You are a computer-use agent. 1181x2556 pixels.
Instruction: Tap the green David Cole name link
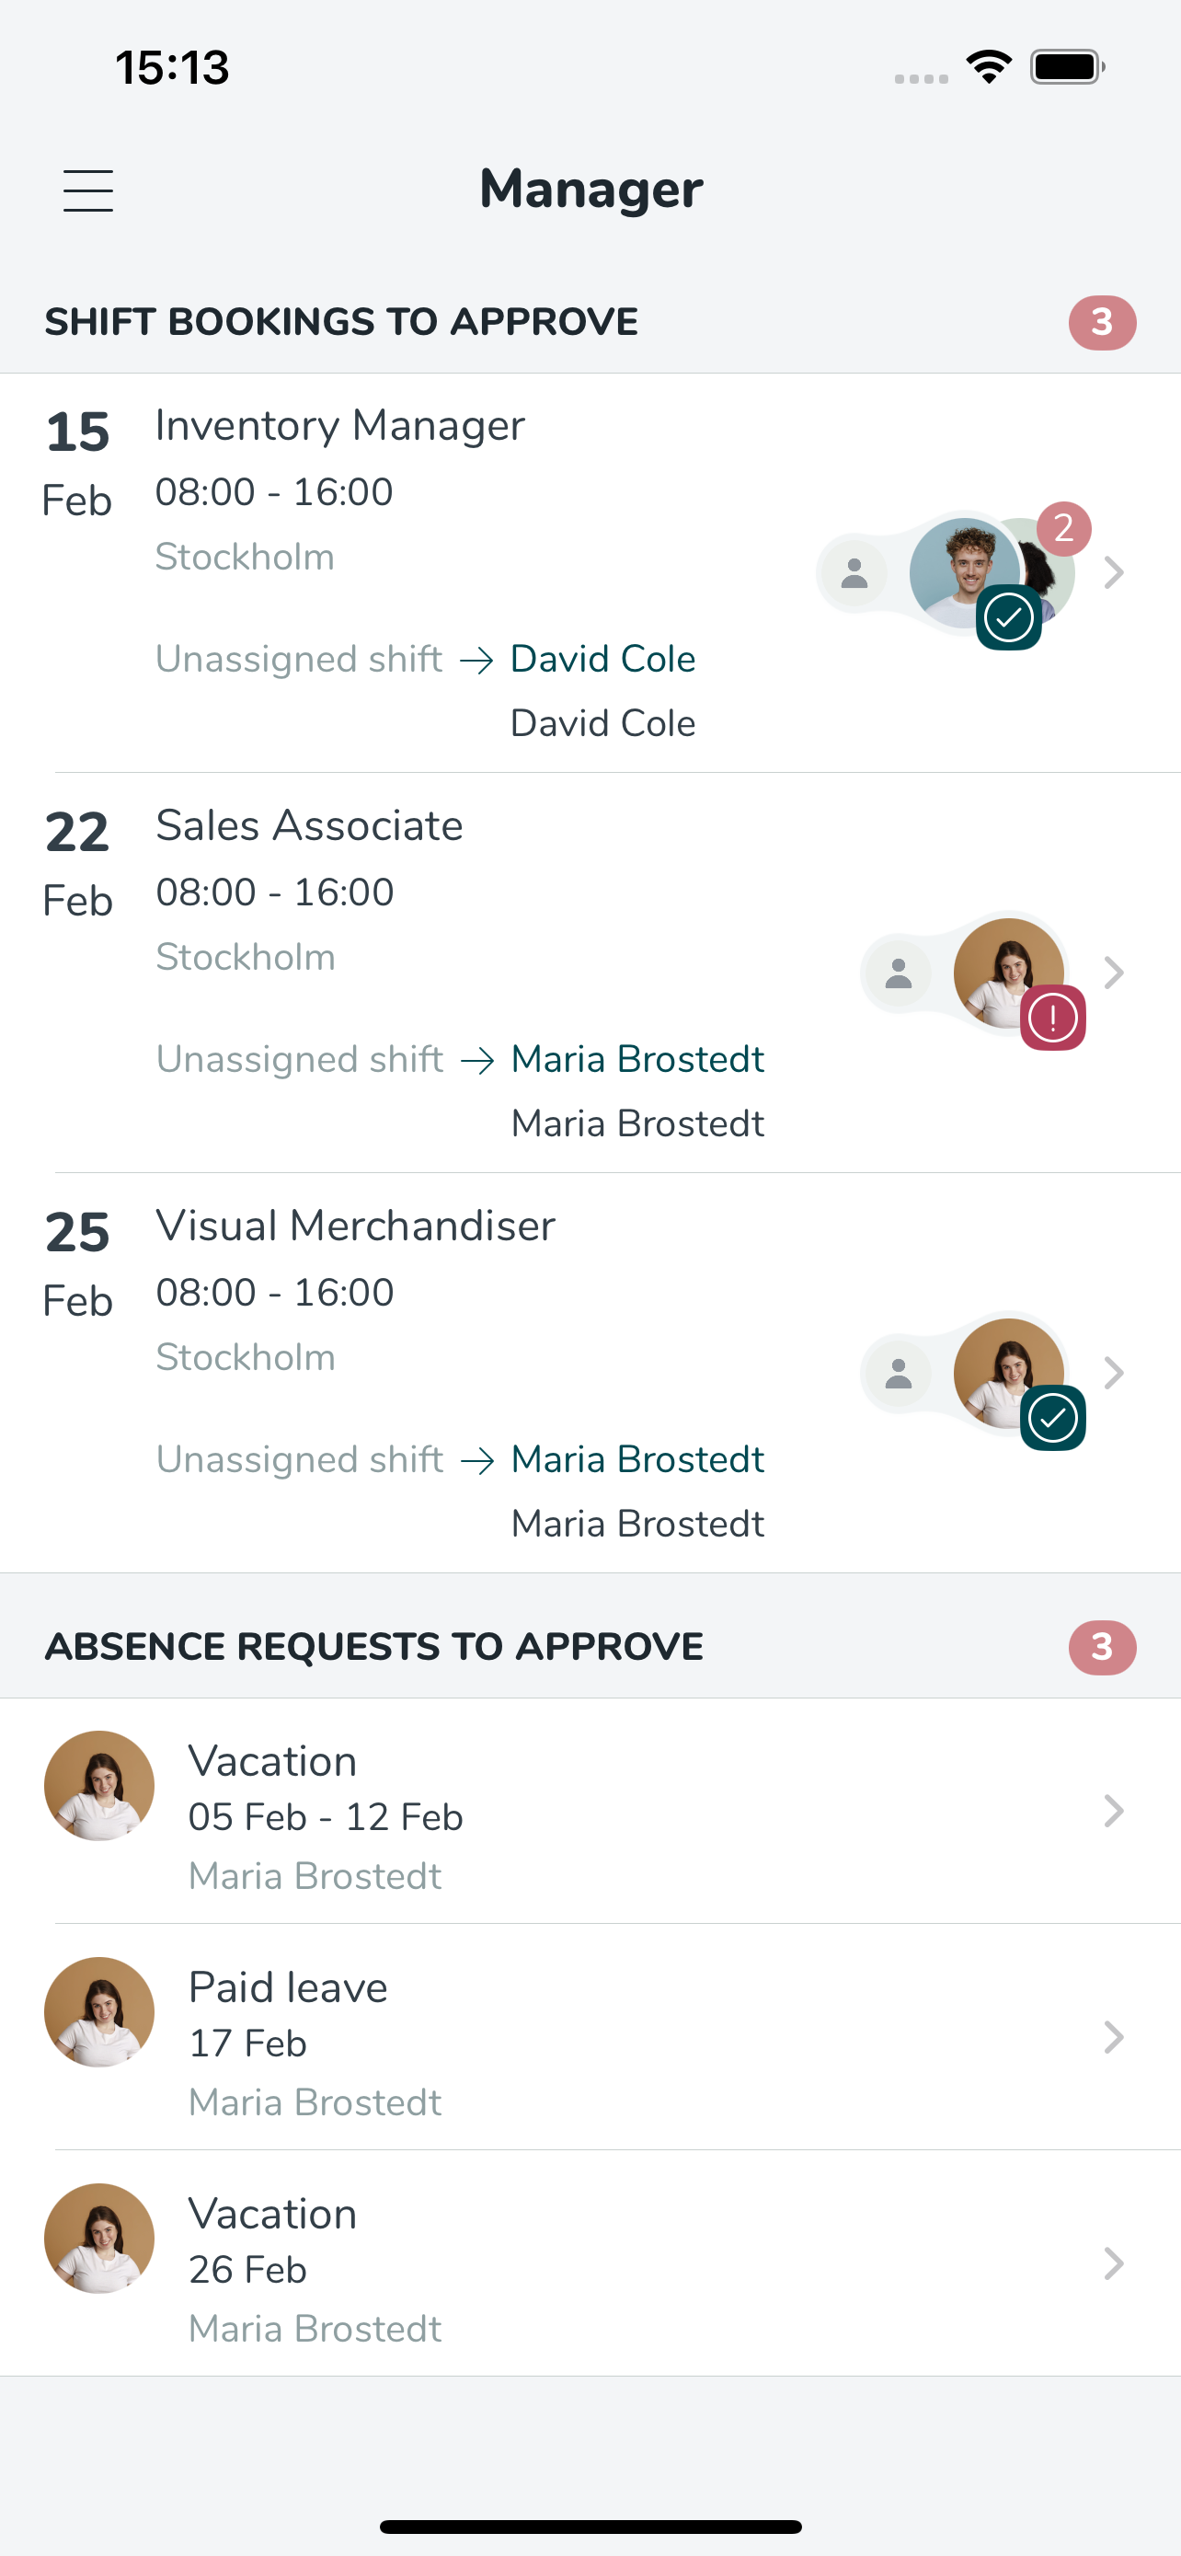(x=602, y=659)
